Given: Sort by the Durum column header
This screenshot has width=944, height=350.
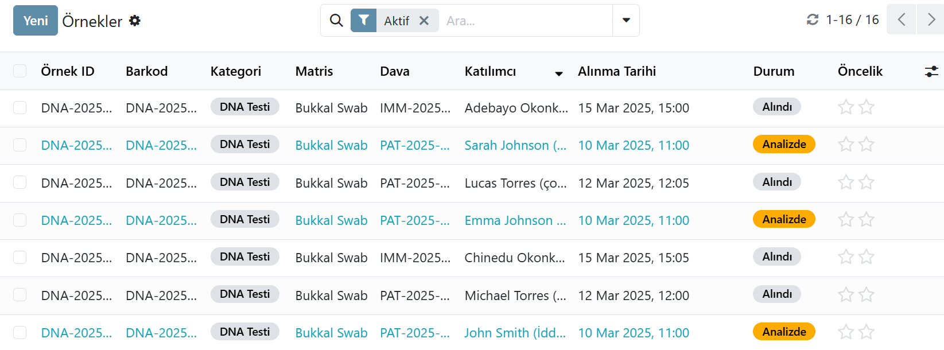Looking at the screenshot, I should coord(774,71).
